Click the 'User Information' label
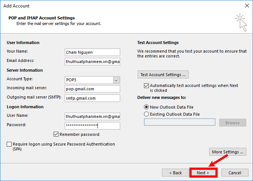The height and width of the screenshot is (181, 253). point(23,43)
